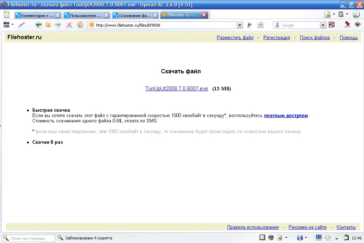Open the Правила использования footer link
This screenshot has width=364, height=243.
point(253,227)
